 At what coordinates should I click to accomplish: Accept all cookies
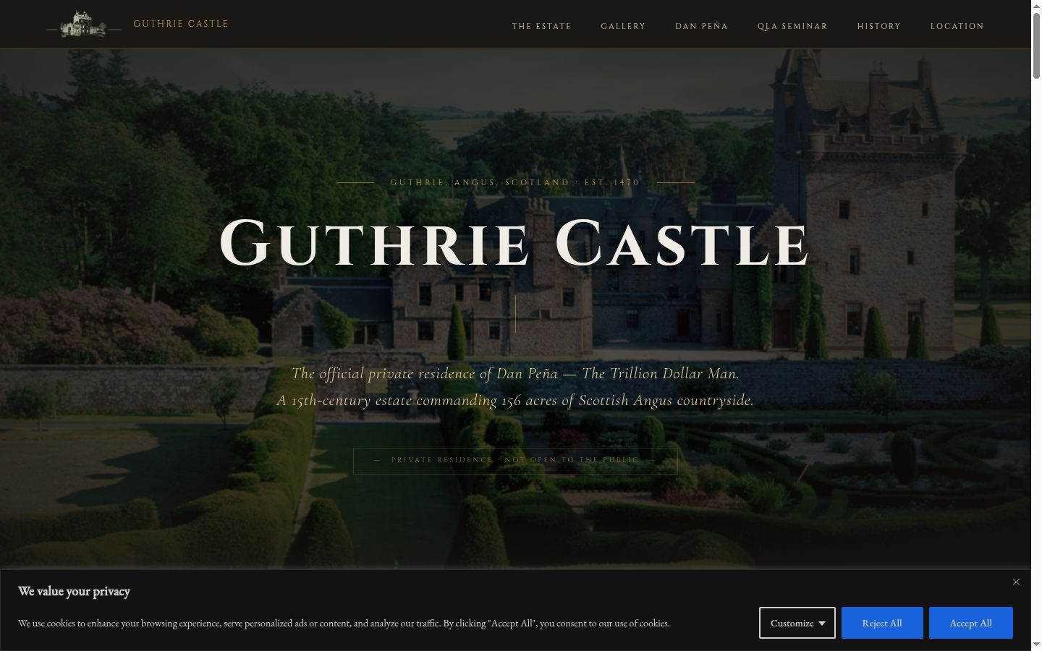[x=971, y=623]
